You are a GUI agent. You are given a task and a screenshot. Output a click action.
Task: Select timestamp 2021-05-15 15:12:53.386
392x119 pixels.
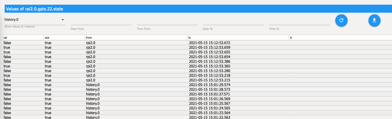[209, 61]
